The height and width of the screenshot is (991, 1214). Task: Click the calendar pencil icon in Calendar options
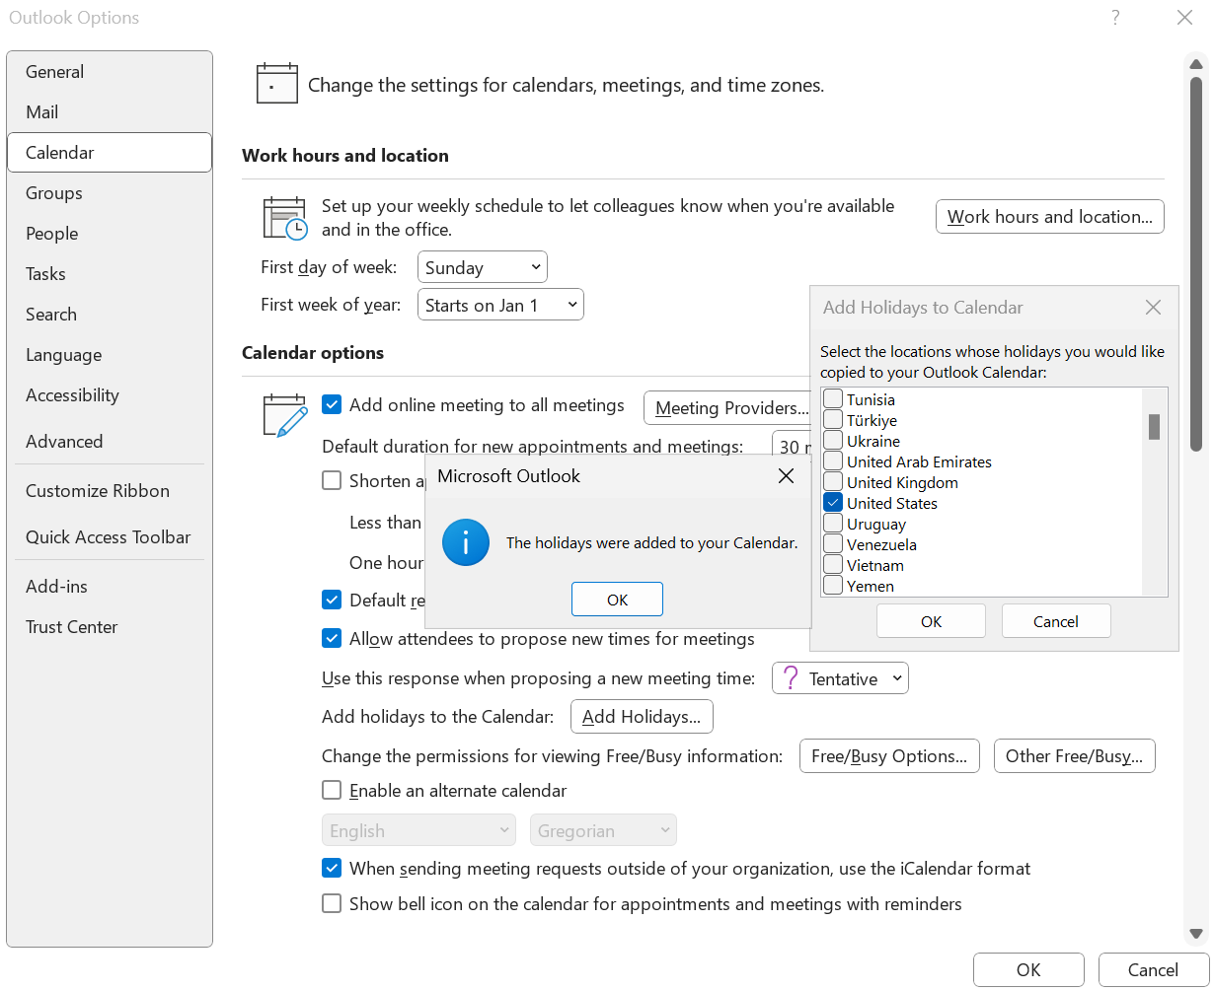tap(285, 415)
